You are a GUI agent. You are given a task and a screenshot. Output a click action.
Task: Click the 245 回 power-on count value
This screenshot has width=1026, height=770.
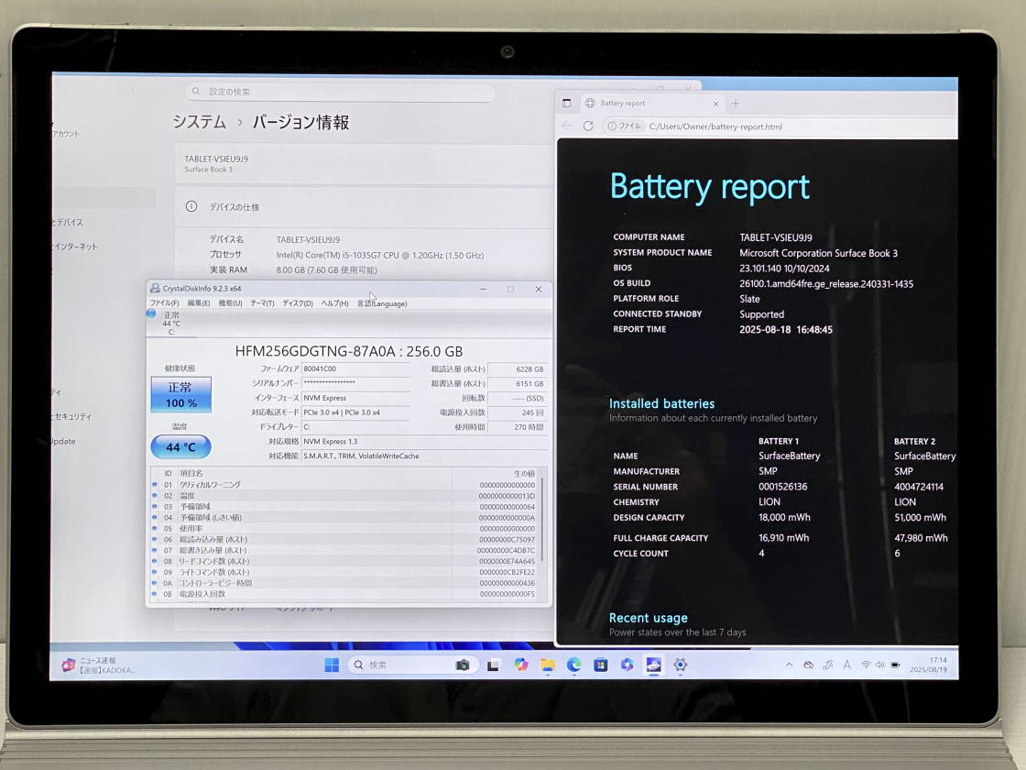[517, 412]
